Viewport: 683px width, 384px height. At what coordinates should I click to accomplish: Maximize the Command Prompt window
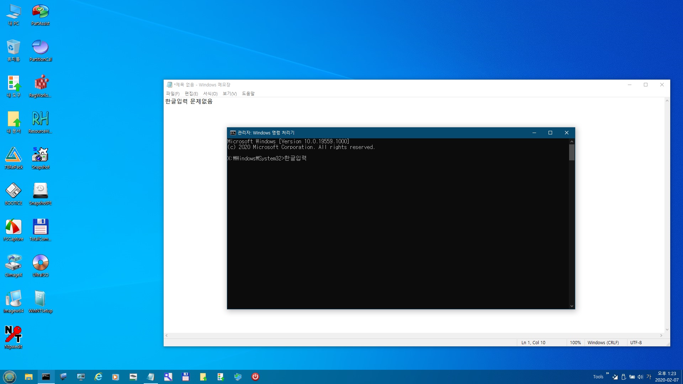(550, 133)
